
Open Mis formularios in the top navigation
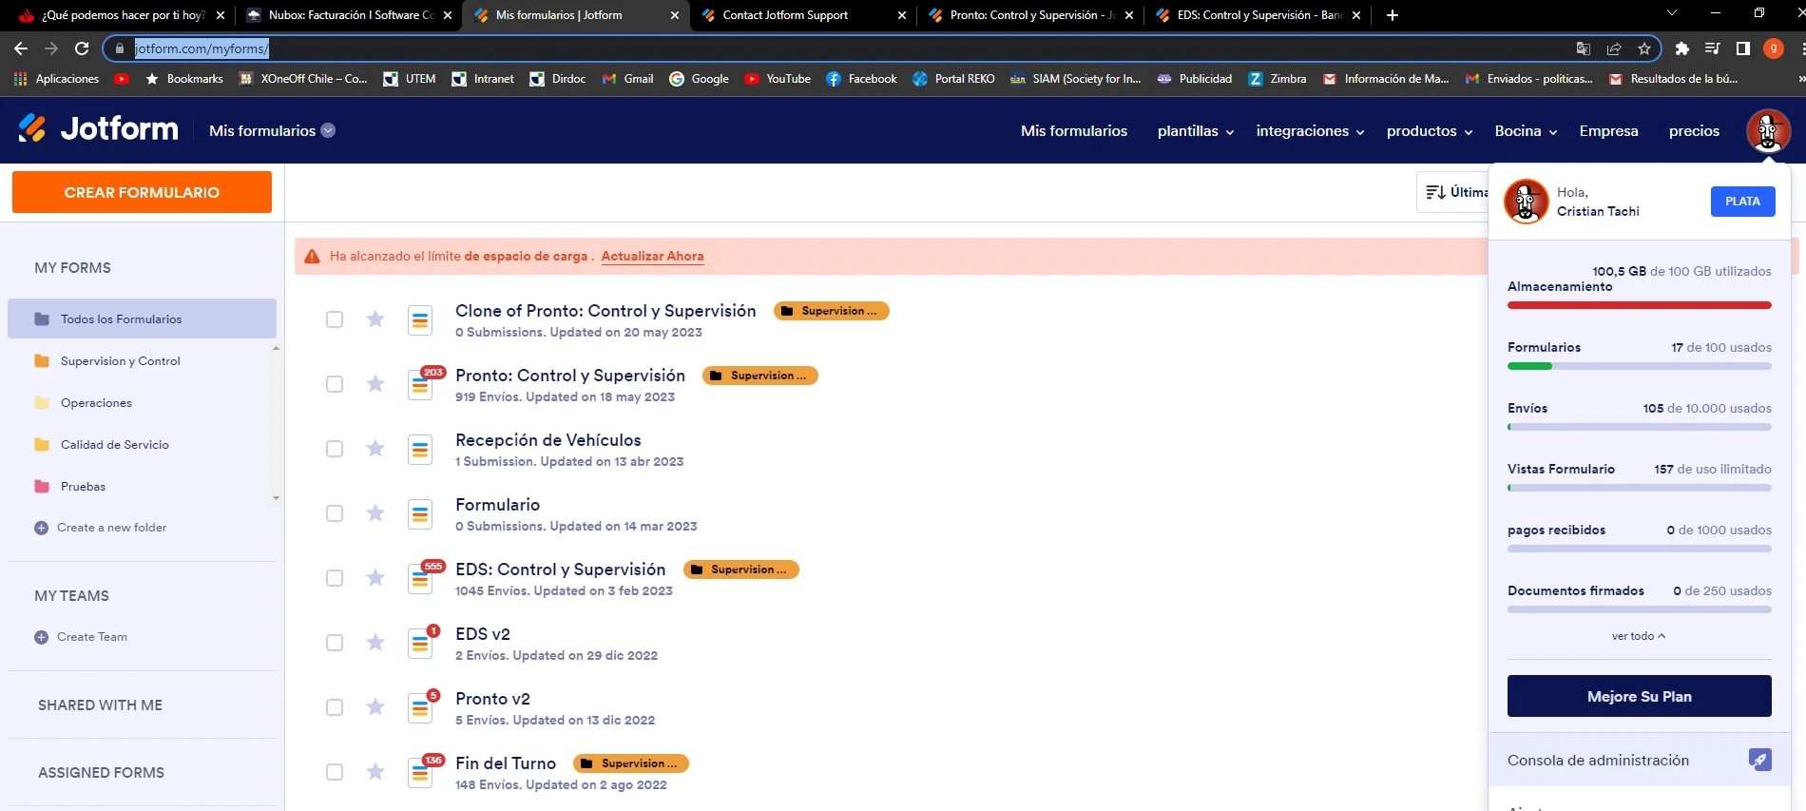pos(1074,131)
